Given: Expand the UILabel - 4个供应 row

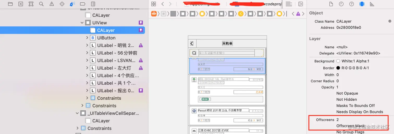Looking at the screenshot, I should tap(87, 75).
